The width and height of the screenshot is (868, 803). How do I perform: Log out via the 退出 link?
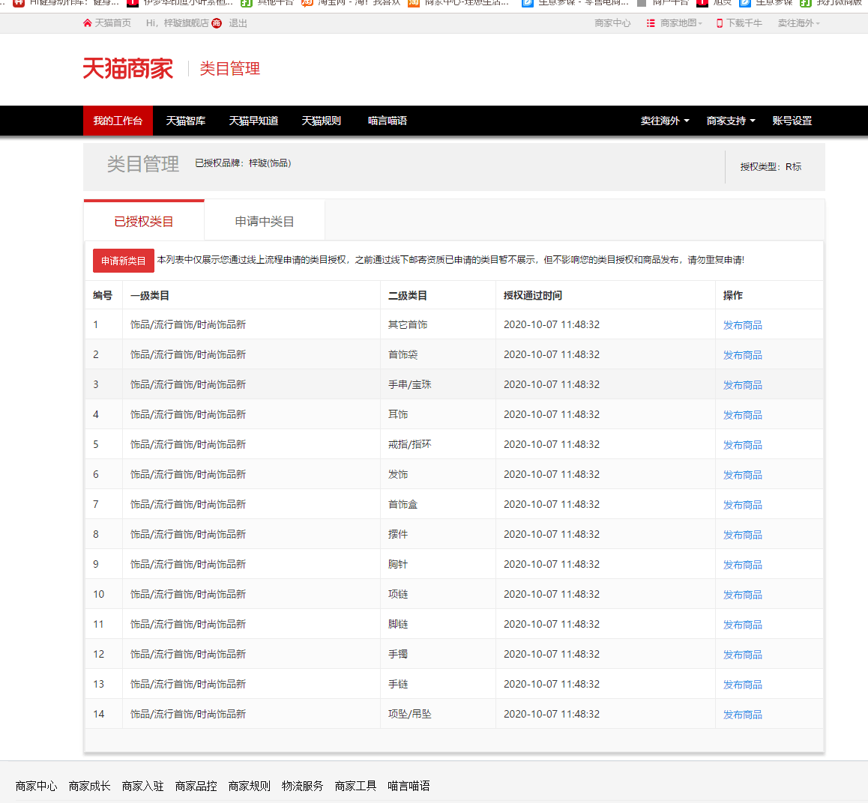coord(238,23)
